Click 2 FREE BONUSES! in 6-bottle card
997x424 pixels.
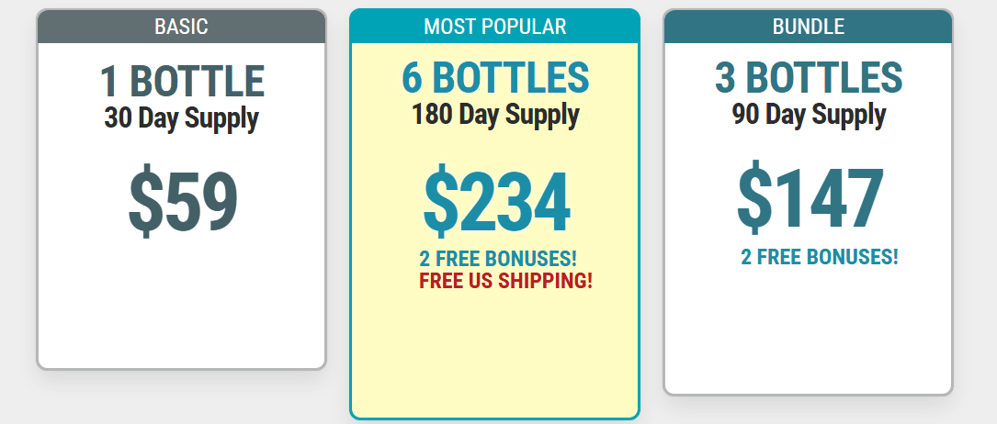[498, 259]
